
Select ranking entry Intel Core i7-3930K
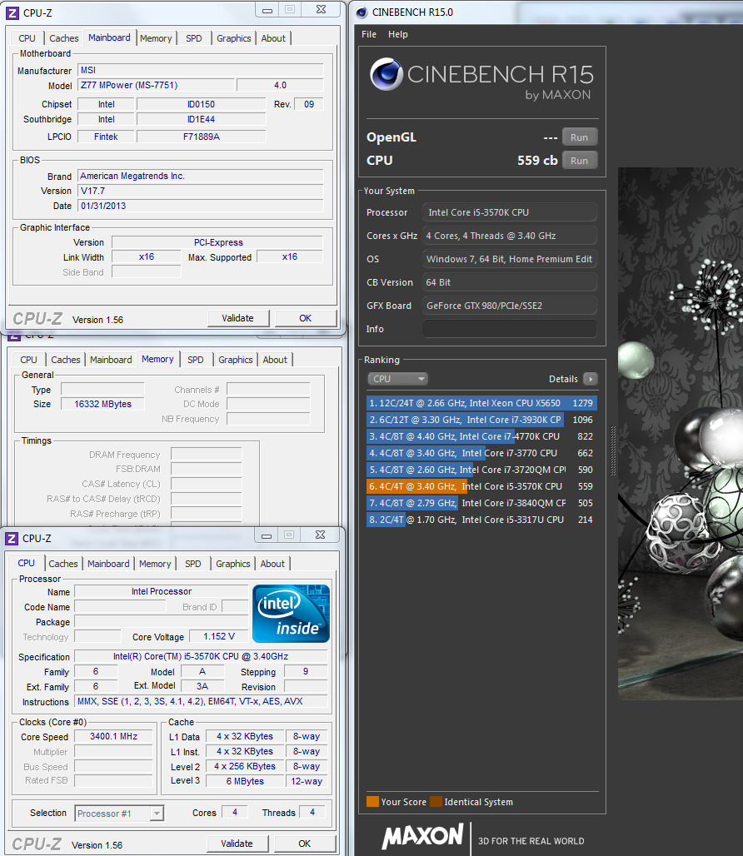(x=481, y=420)
